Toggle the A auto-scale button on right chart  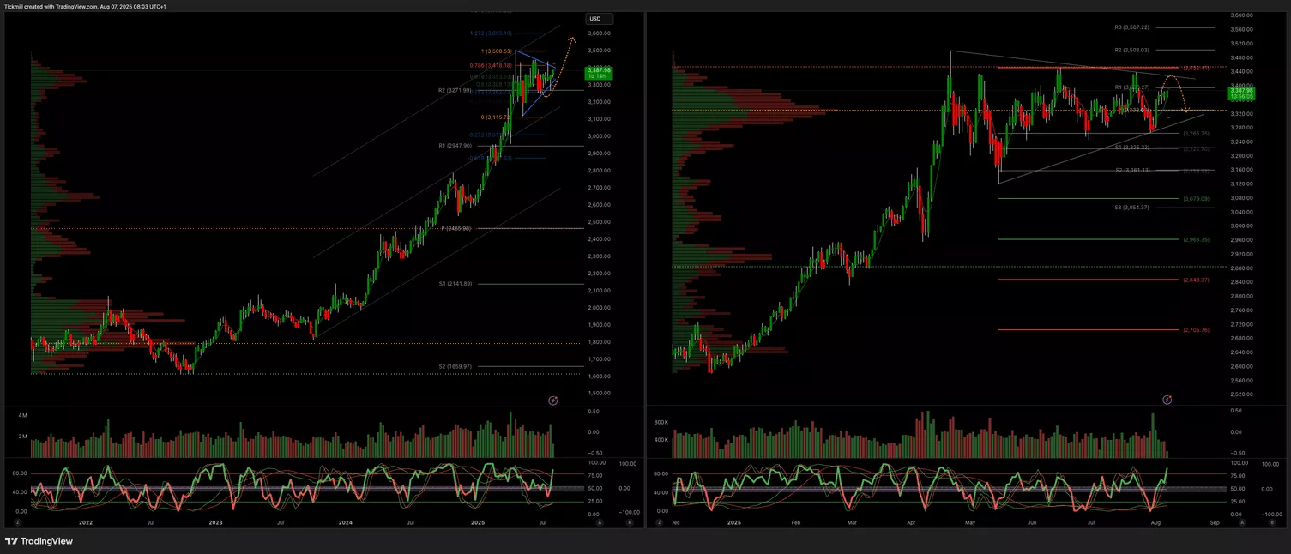(x=1243, y=521)
